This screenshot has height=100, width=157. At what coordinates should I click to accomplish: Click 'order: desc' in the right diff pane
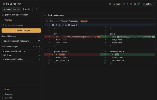(x=117, y=58)
